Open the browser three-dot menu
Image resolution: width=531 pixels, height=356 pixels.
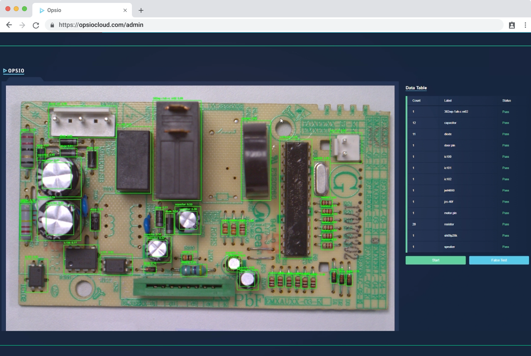(524, 25)
